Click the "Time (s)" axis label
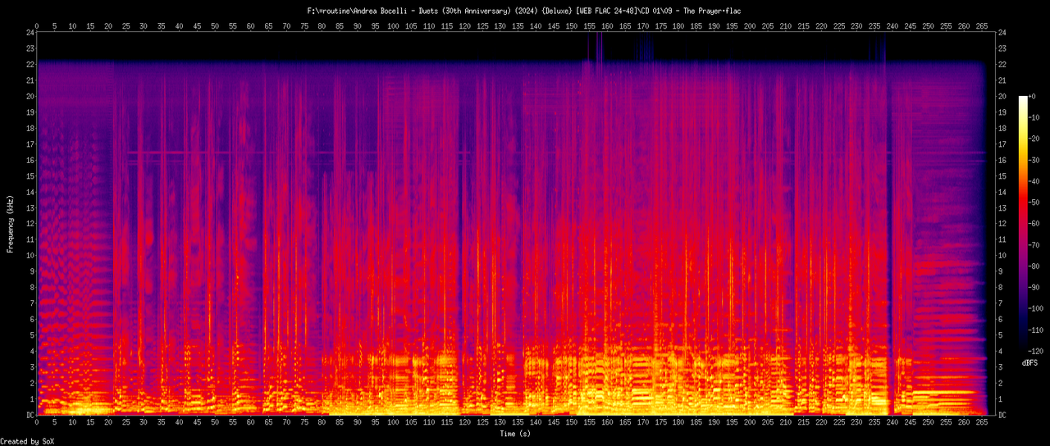Viewport: 1050px width, 446px height. click(x=515, y=434)
